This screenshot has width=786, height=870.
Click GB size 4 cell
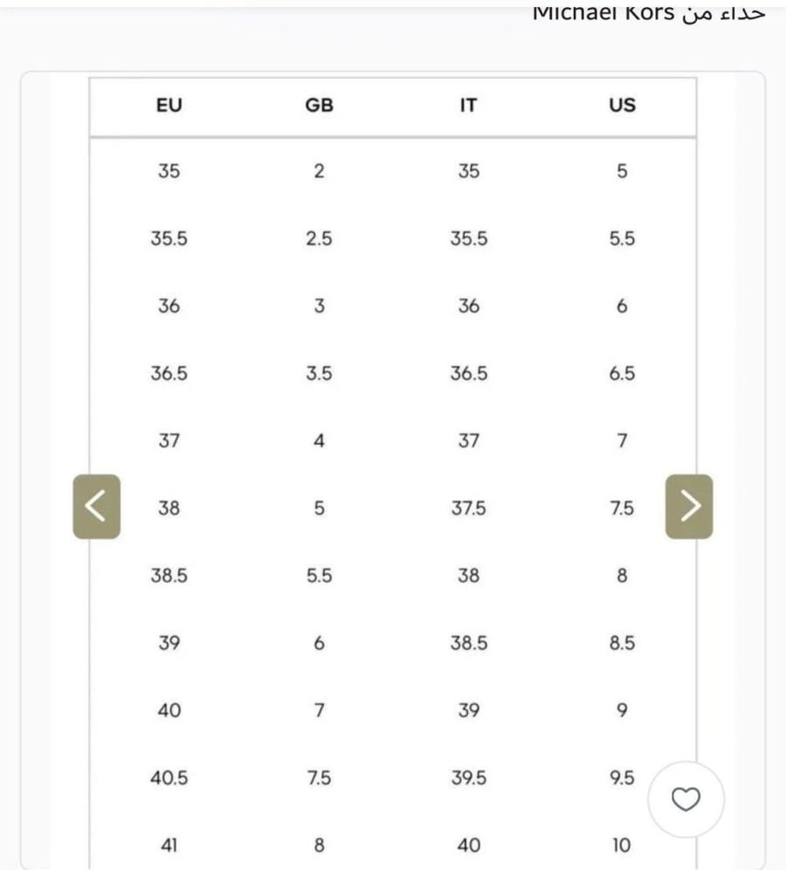[319, 440]
